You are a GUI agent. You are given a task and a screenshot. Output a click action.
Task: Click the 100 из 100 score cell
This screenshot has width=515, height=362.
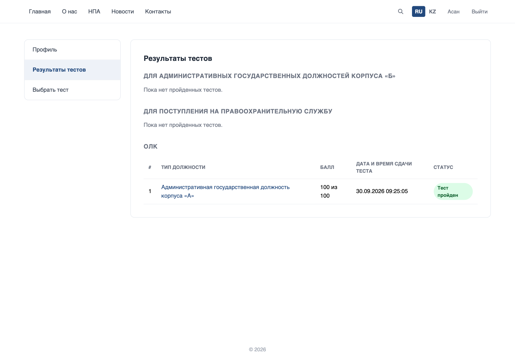[x=329, y=191]
